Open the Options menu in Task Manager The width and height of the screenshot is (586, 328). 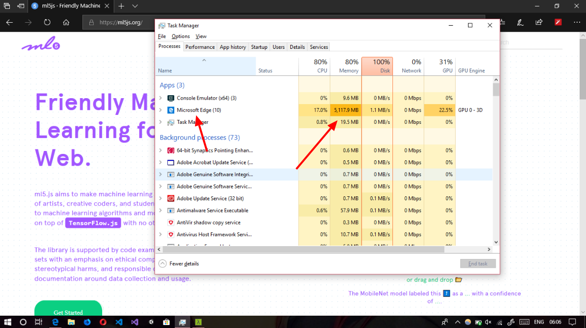point(181,36)
